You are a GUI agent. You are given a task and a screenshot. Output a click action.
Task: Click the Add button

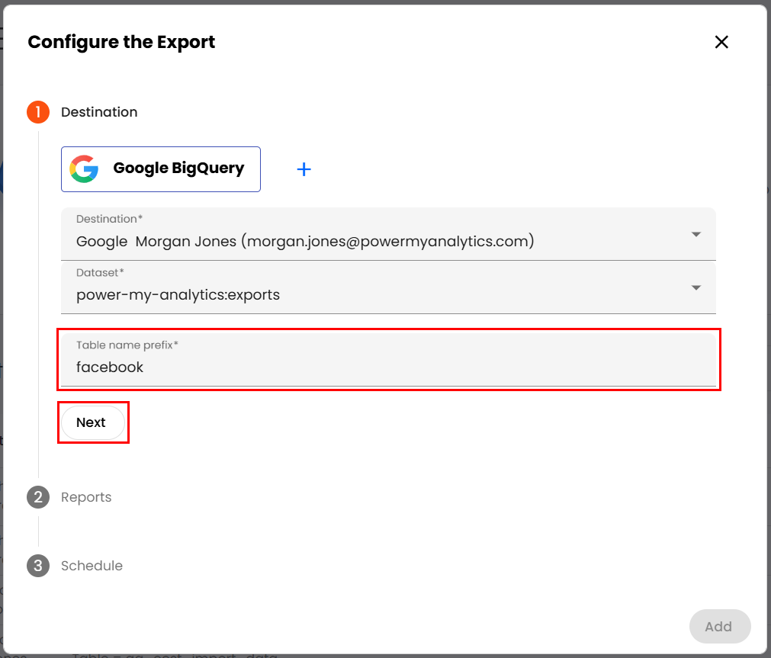[x=719, y=627]
